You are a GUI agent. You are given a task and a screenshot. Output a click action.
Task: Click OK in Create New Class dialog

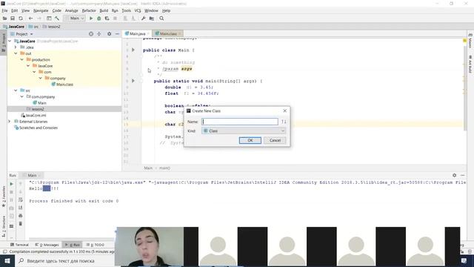click(x=250, y=140)
